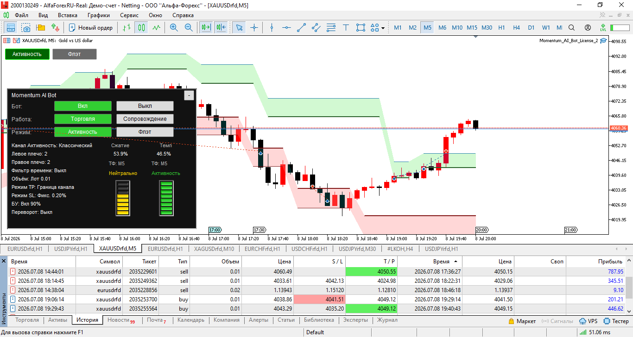Zoom in the chart with magnifier plus

point(174,28)
